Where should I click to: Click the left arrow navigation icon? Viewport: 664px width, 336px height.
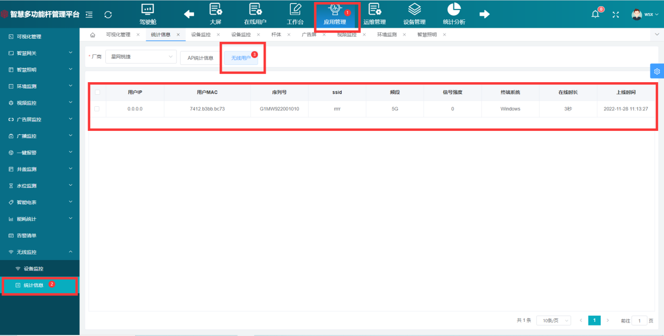pyautogui.click(x=189, y=15)
